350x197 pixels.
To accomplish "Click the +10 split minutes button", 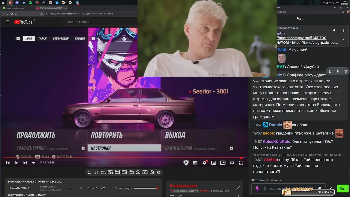I will (95, 188).
